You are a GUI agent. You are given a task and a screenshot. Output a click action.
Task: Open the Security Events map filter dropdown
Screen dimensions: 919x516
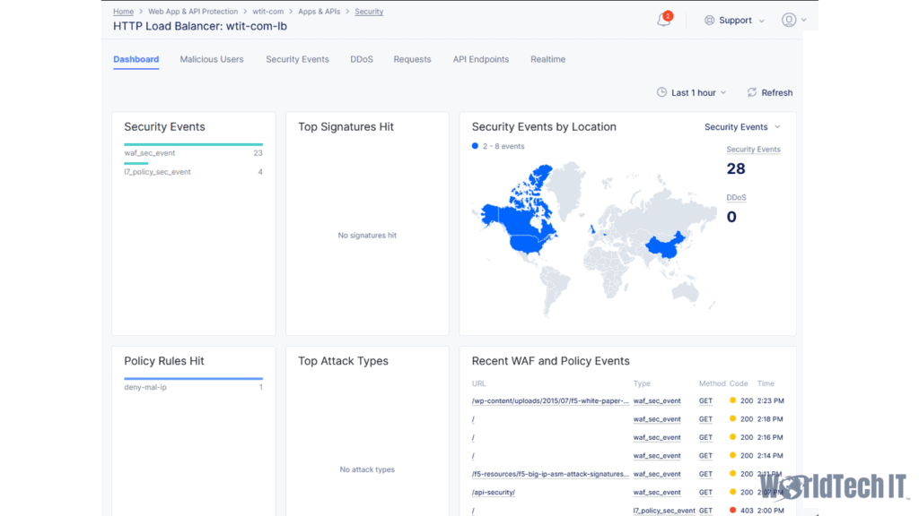coord(742,127)
